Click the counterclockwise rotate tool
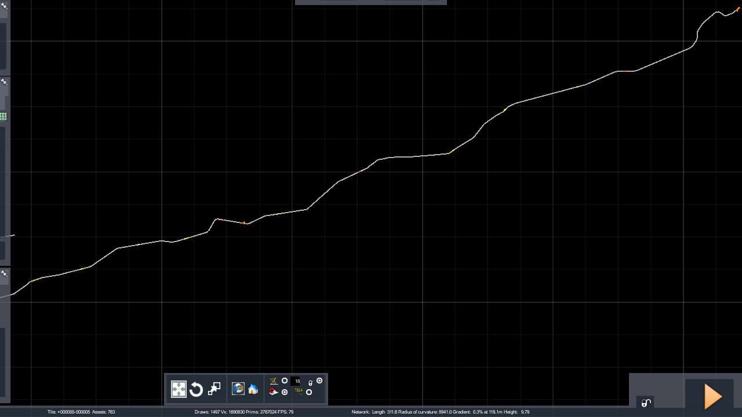Screen dimensions: 742x417 196,389
